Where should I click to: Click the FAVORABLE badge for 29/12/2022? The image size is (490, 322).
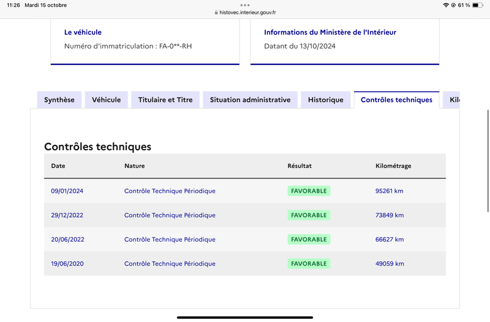click(x=309, y=215)
